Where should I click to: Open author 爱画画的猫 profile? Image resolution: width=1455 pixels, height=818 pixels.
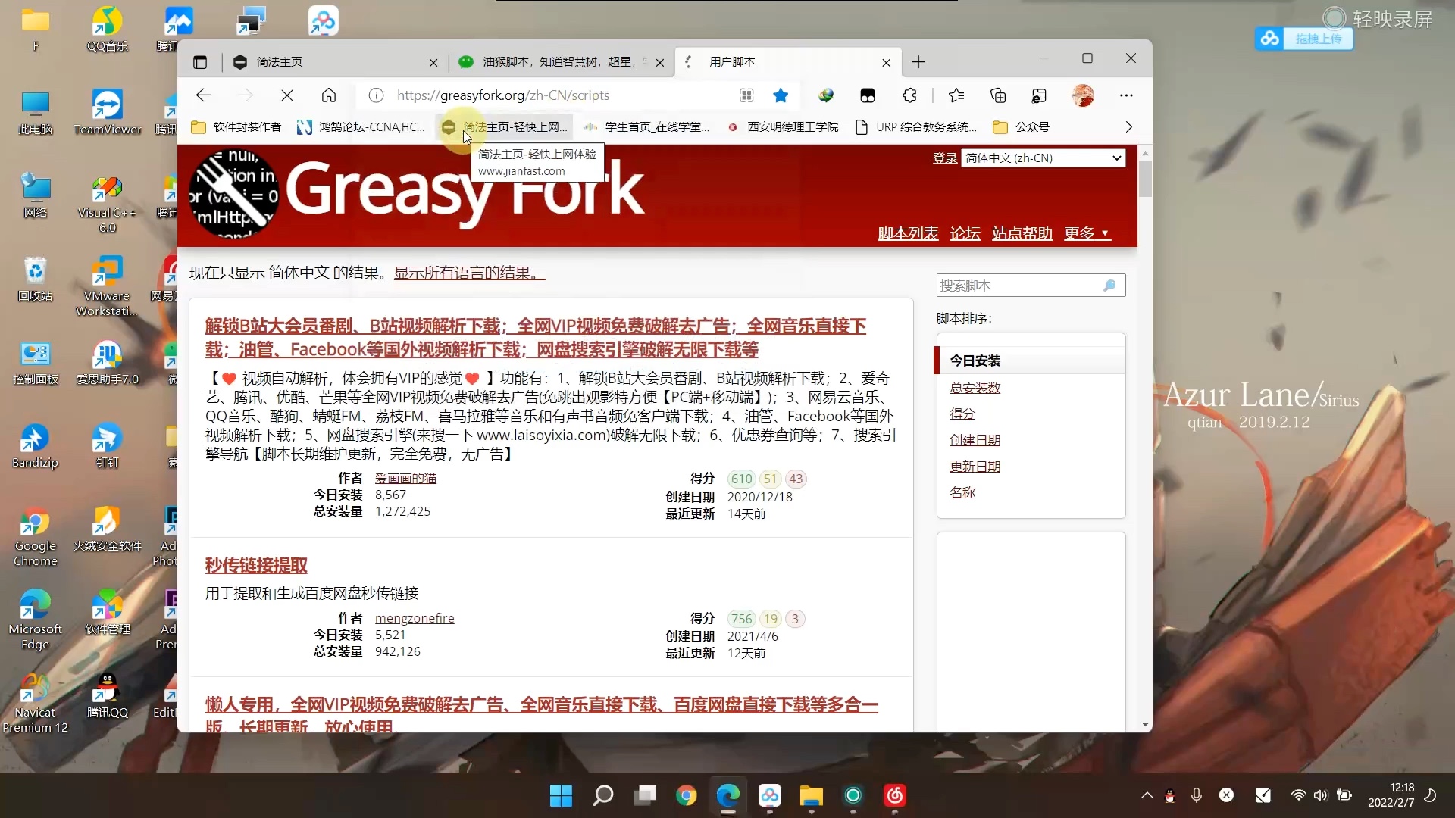click(x=405, y=479)
